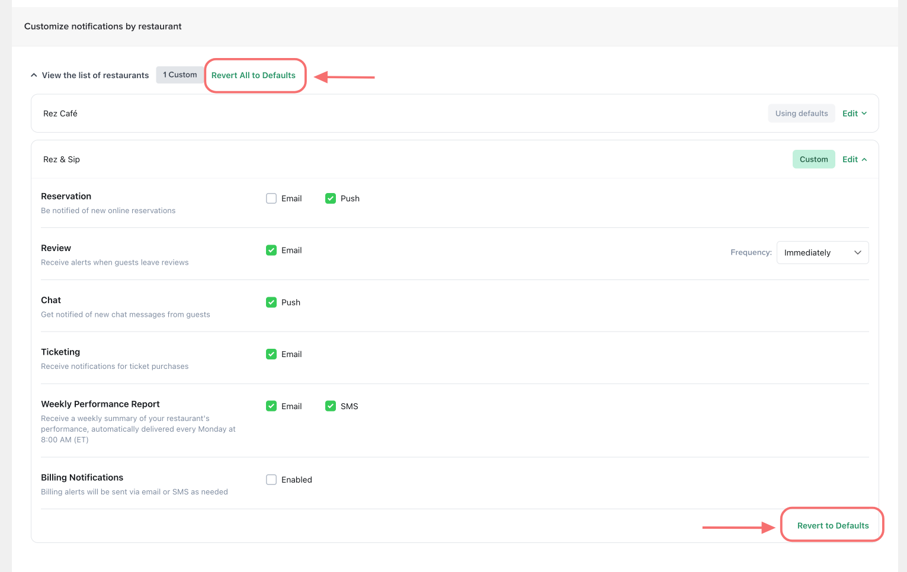Click the '1 Custom' badge

coord(180,75)
